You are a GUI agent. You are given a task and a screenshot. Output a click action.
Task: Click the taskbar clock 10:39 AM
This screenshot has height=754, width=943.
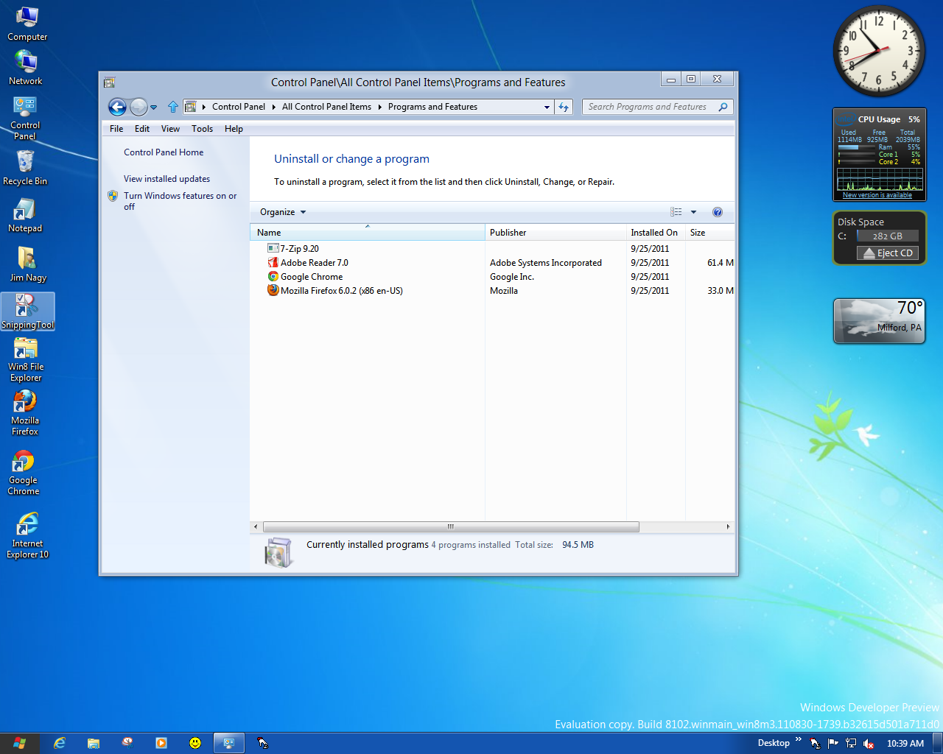[905, 744]
